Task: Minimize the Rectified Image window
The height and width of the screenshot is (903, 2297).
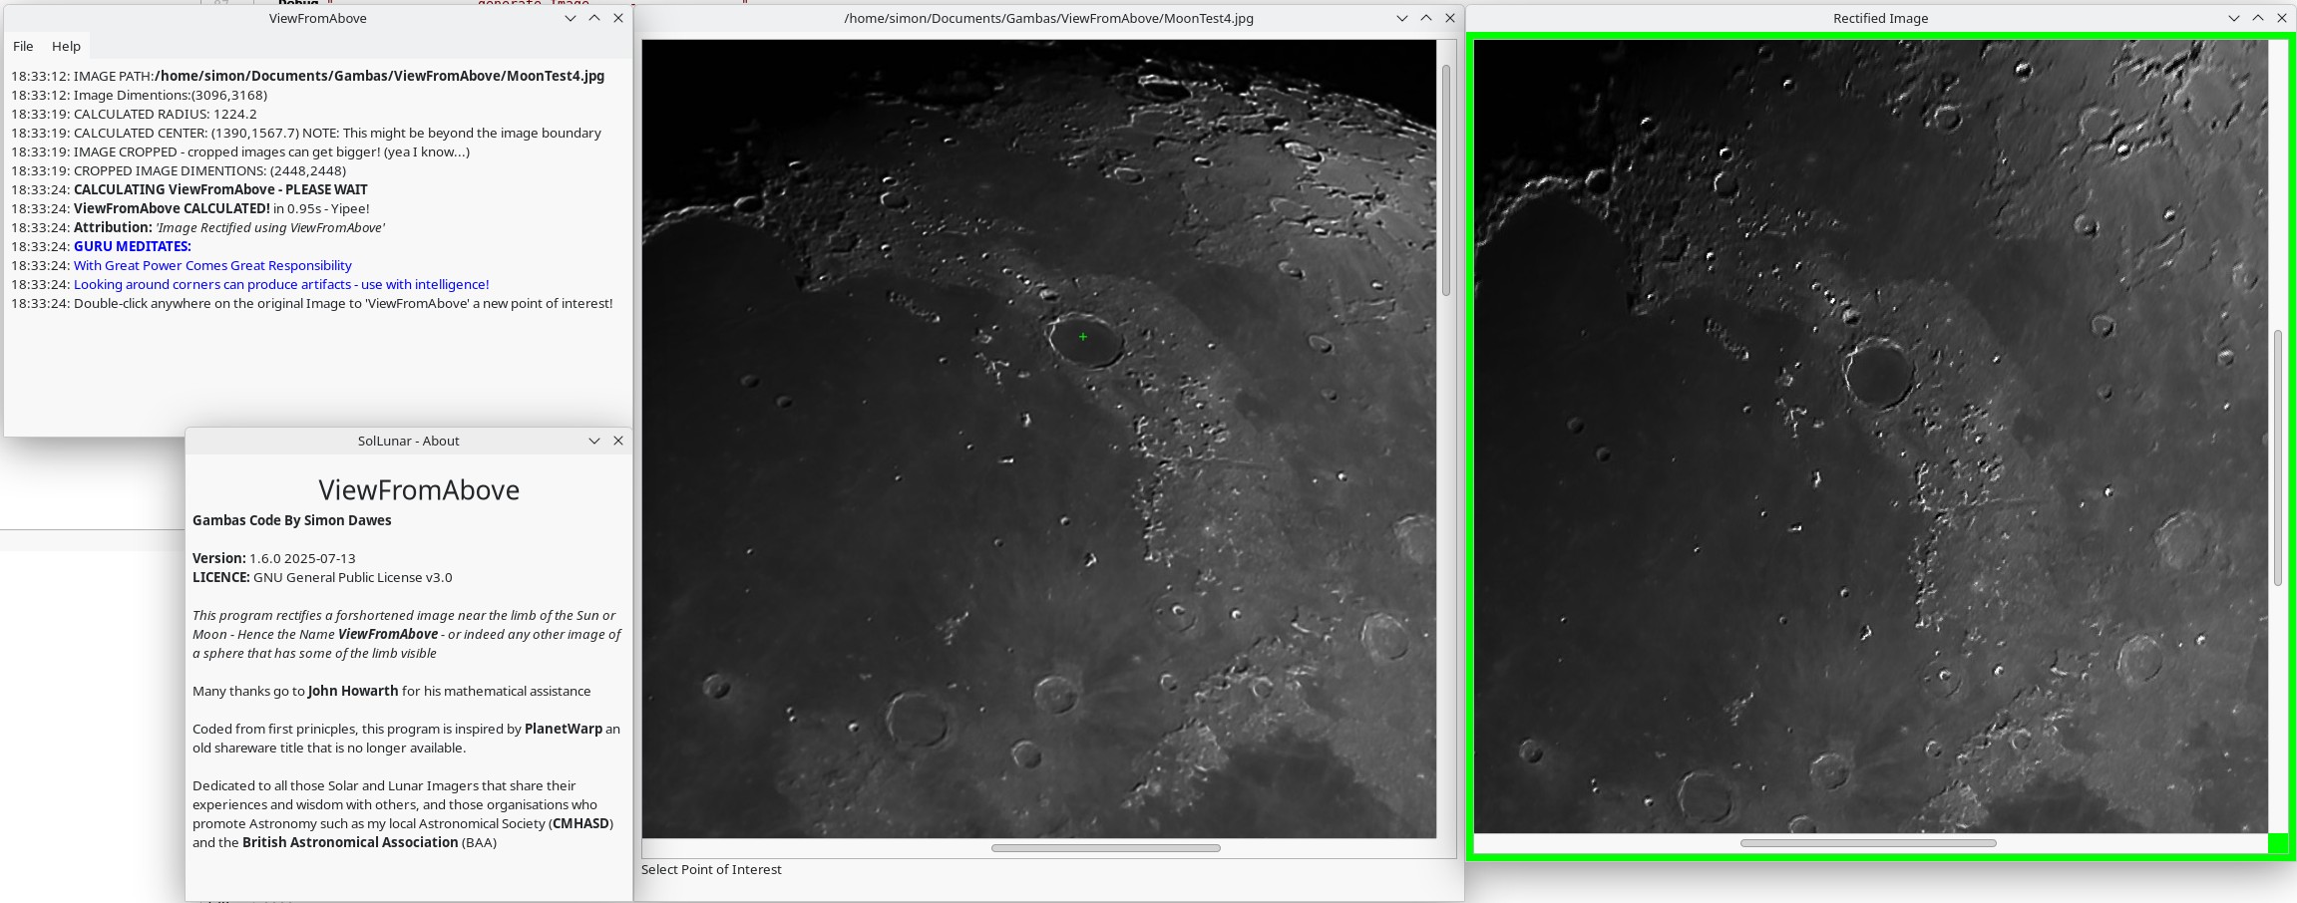Action: click(x=2234, y=18)
